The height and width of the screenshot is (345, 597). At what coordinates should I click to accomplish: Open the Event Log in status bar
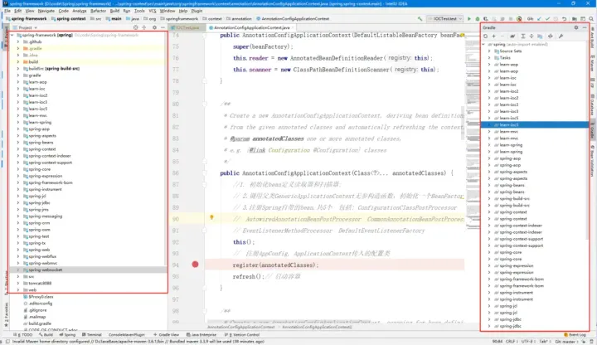(575, 335)
